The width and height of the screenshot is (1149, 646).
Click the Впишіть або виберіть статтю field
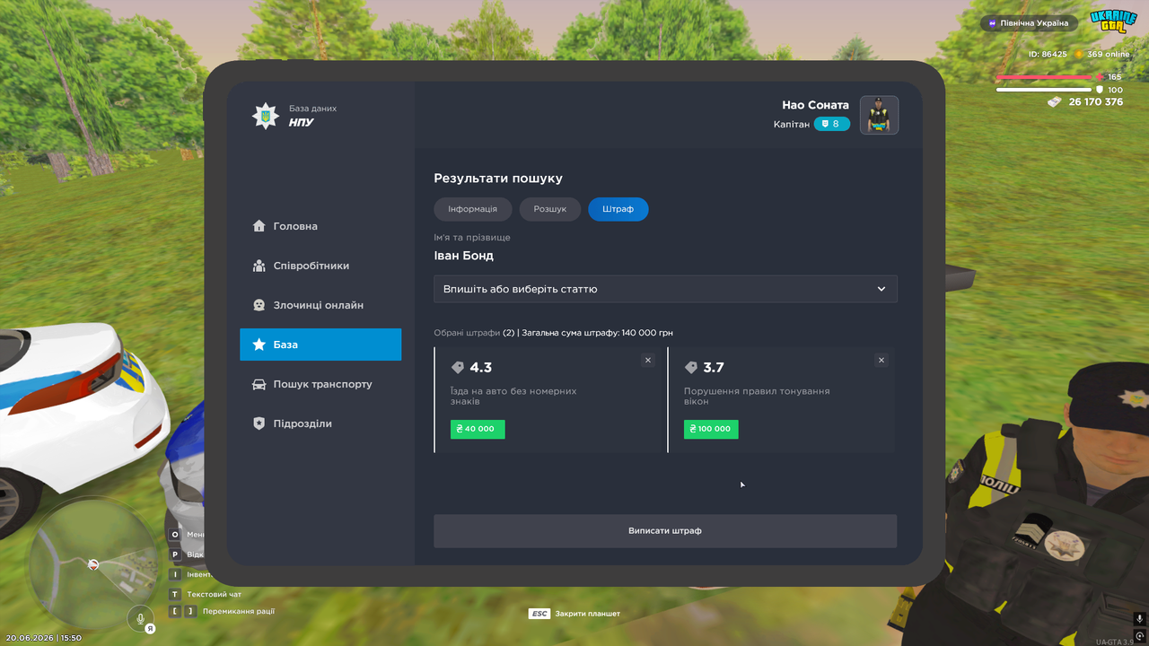pyautogui.click(x=665, y=289)
